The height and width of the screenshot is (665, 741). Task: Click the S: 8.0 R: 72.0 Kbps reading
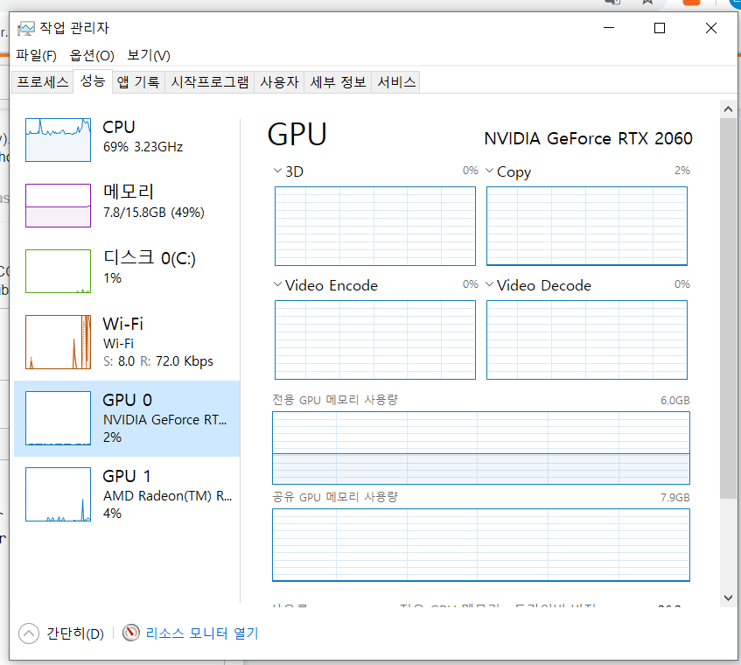click(x=158, y=361)
